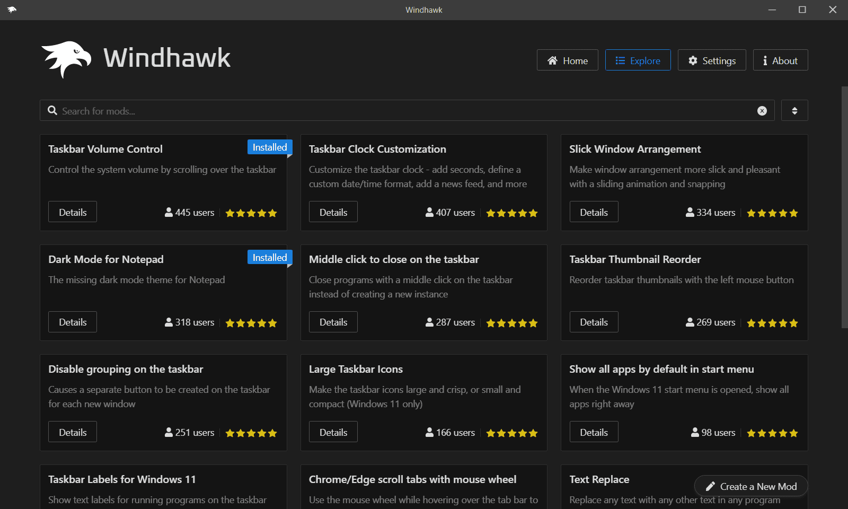Click the star rating of Dark Mode for Notepad
The height and width of the screenshot is (509, 848).
(251, 323)
